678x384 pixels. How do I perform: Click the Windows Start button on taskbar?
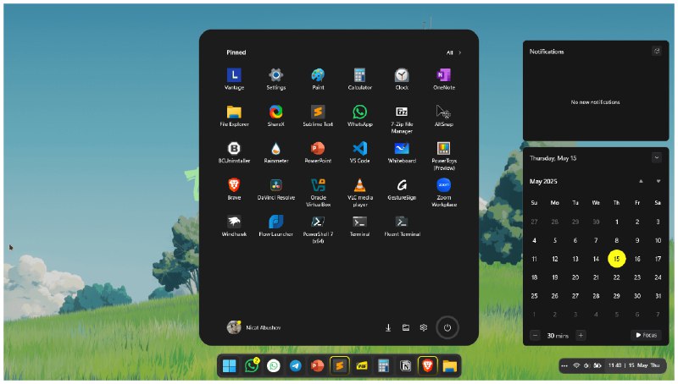(x=229, y=366)
